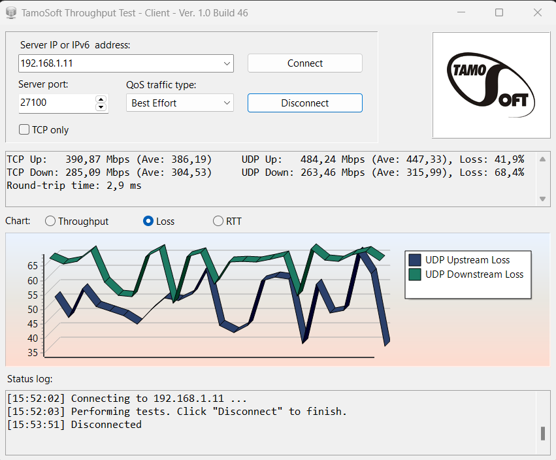
Task: Click the UDP Down value 263,46 Mbps
Action: (333, 172)
